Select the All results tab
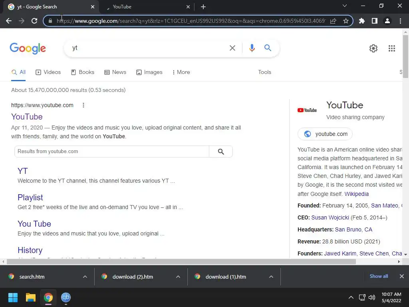 18,72
